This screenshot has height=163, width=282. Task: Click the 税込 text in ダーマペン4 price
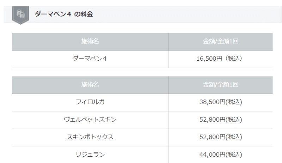coord(234,59)
